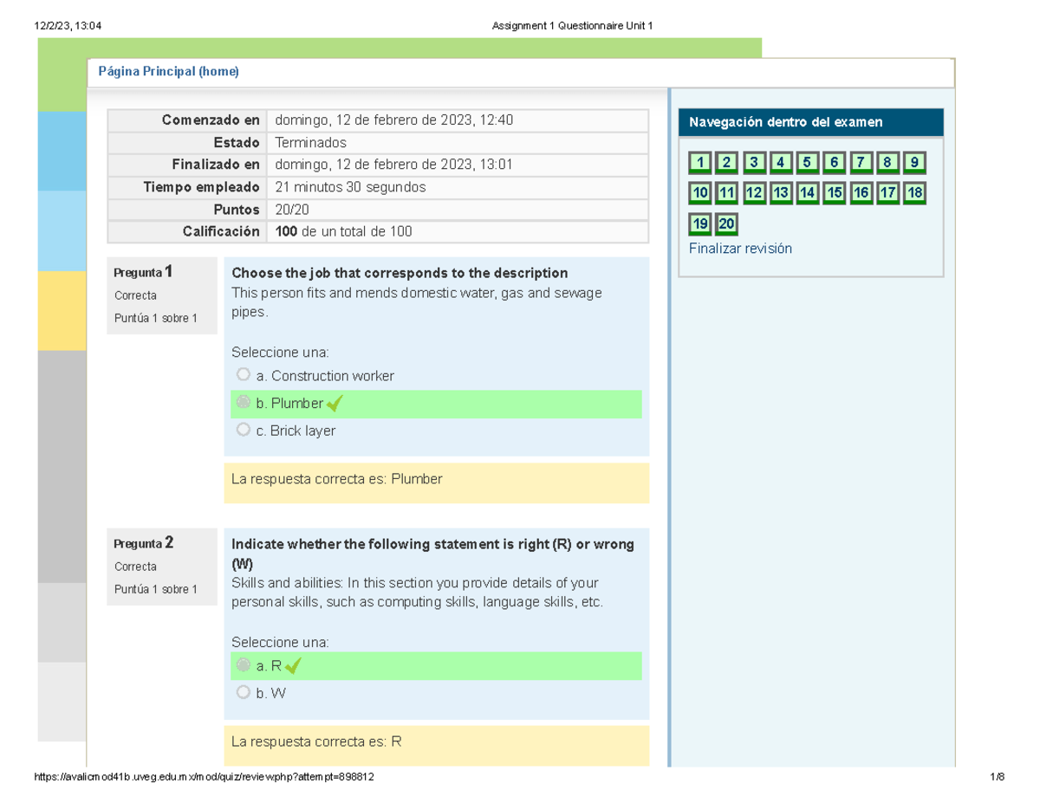Navigate to question 7 box
Image resolution: width=1040 pixels, height=803 pixels.
click(861, 162)
